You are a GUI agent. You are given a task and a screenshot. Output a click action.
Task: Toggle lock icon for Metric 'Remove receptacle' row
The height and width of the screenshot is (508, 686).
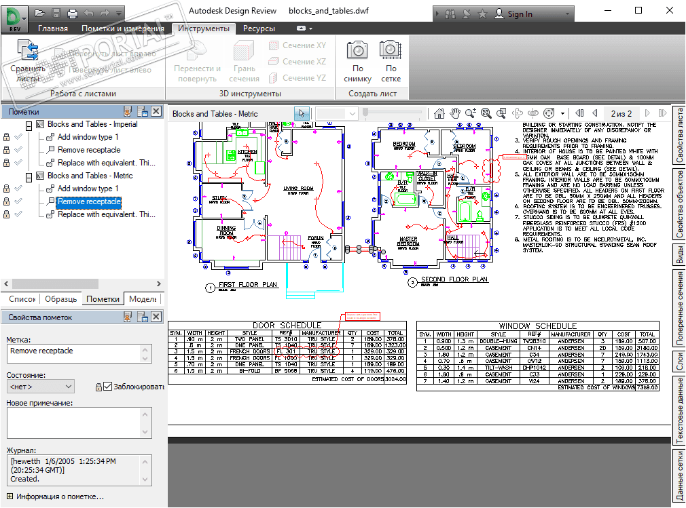pos(7,201)
